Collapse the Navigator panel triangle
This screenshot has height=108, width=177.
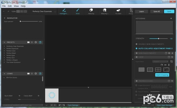4,18
